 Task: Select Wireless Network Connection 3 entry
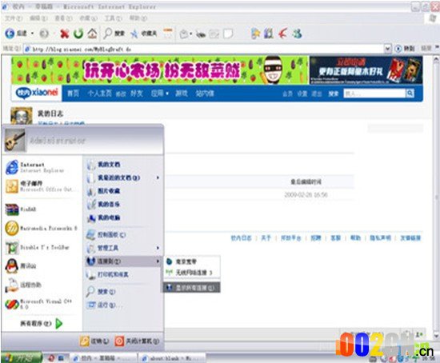coord(192,273)
